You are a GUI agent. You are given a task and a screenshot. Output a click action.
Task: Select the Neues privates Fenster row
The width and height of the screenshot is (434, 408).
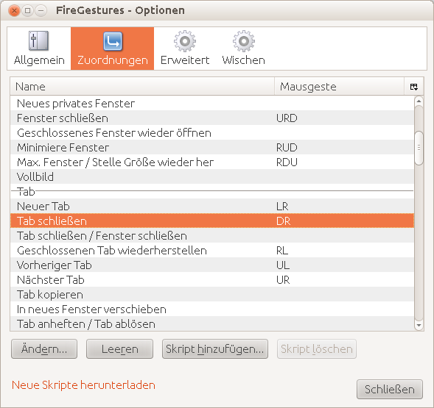point(212,104)
